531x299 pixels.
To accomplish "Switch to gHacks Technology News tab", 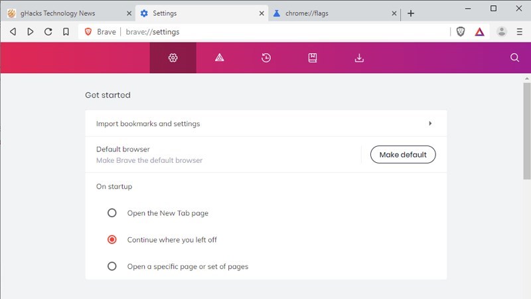I will pos(68,13).
